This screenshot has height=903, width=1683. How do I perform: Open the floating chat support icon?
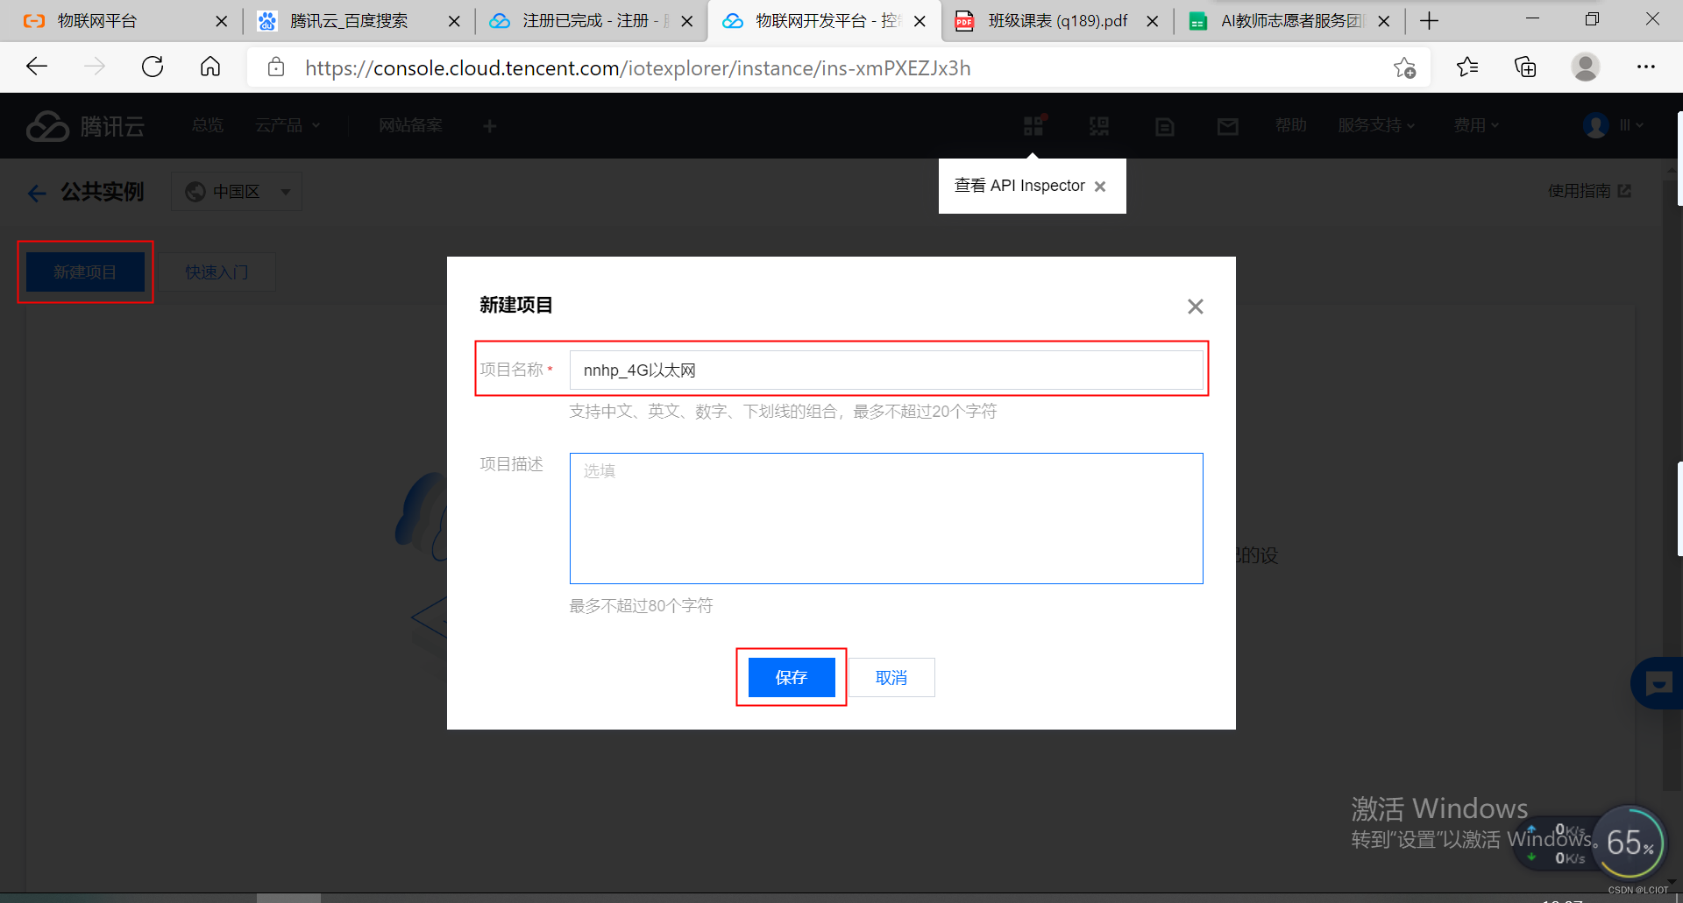tap(1658, 683)
